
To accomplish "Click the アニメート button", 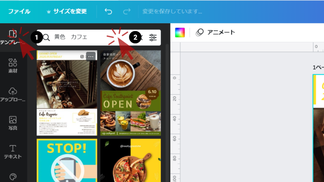I will coord(215,33).
